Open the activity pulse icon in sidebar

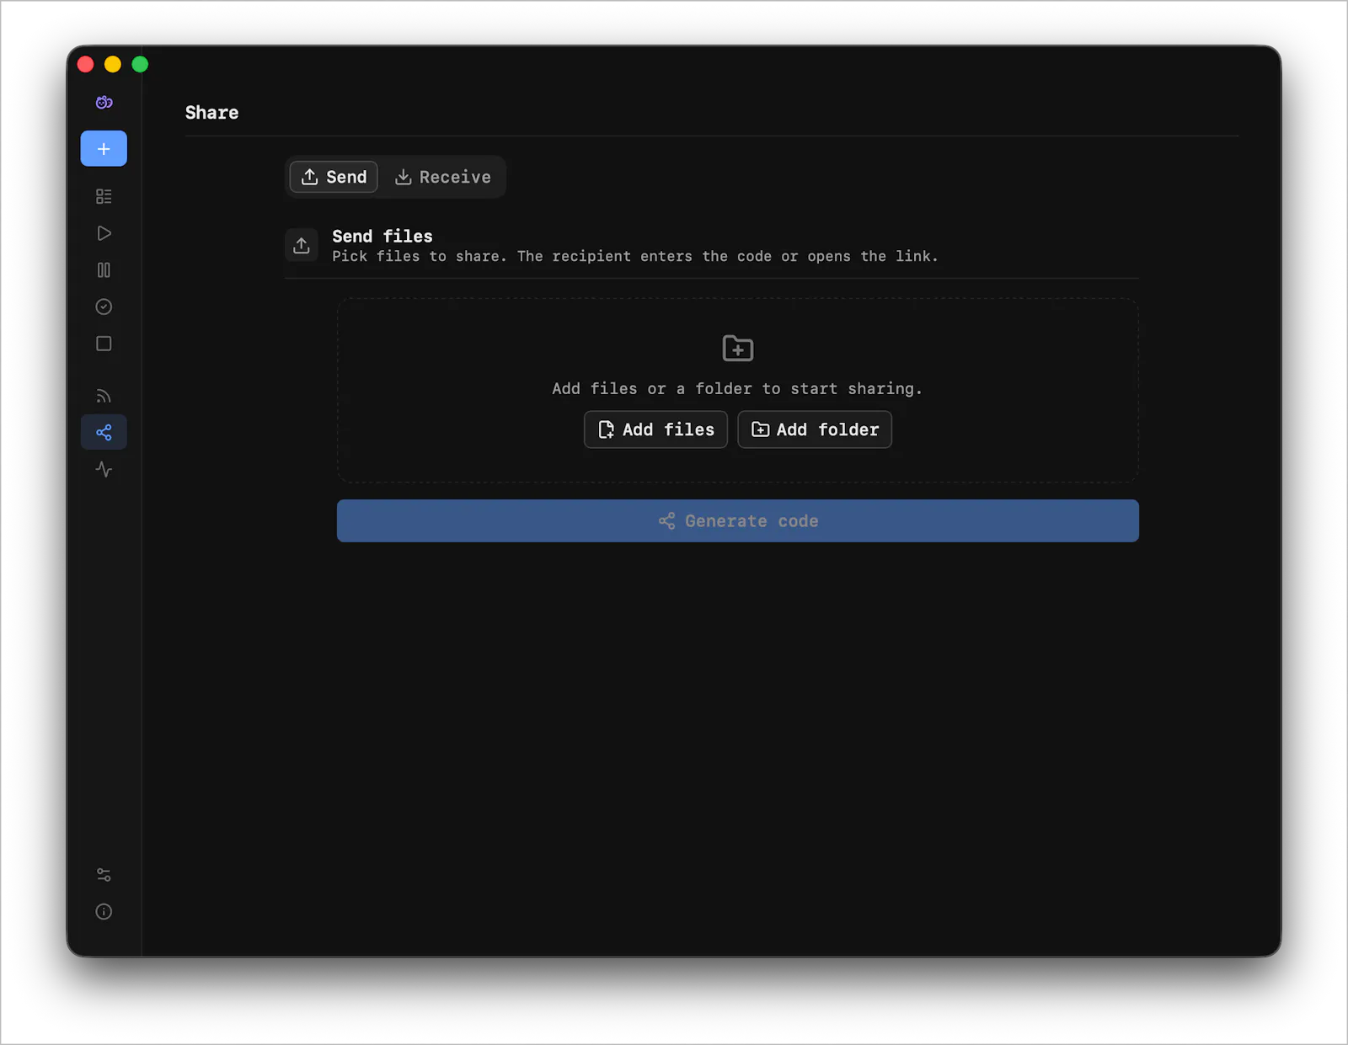coord(104,469)
